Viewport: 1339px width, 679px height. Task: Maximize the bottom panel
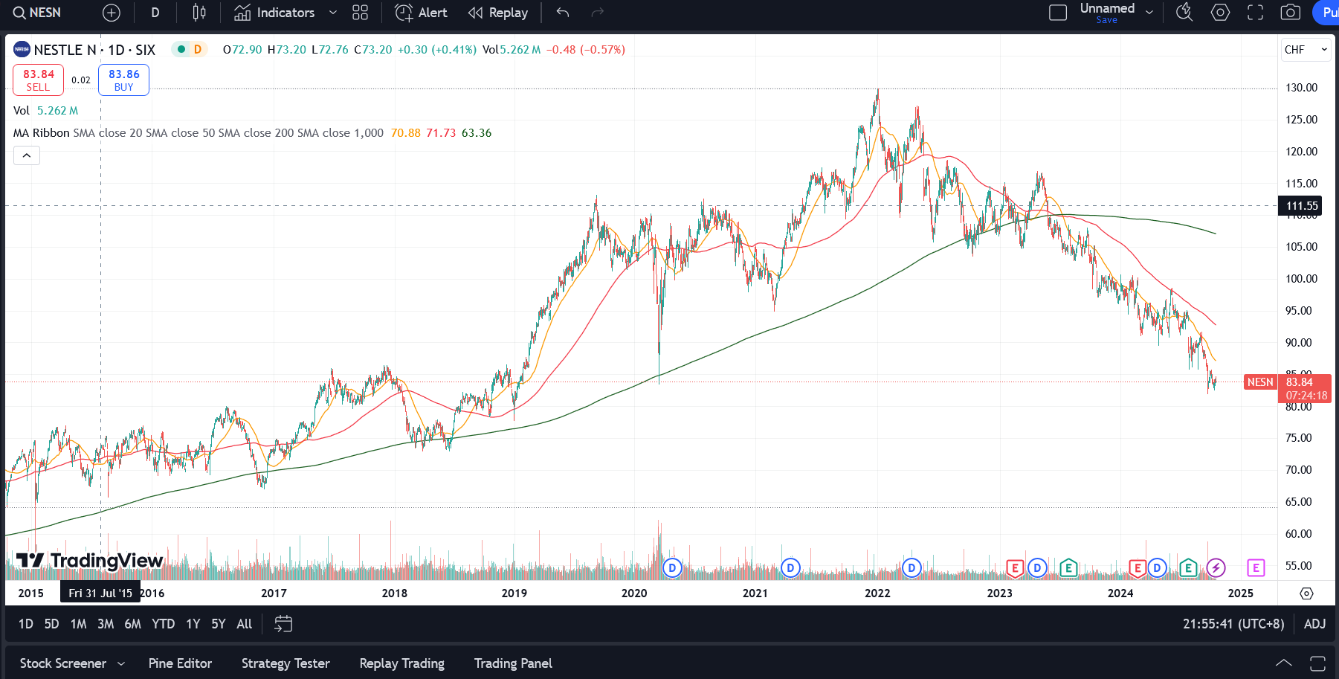(1317, 663)
